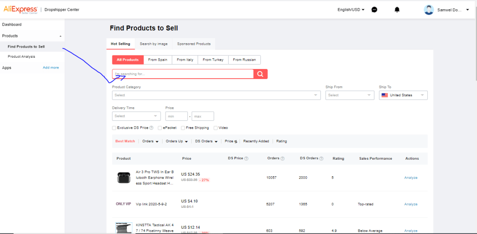Image resolution: width=477 pixels, height=234 pixels.
Task: Click the United States flag icon
Action: tap(385, 95)
